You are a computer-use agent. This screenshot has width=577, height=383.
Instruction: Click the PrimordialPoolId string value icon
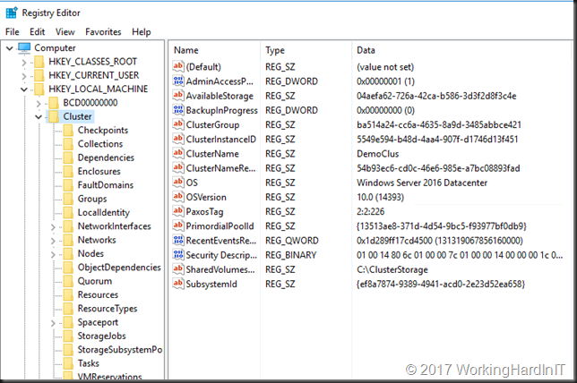point(178,226)
